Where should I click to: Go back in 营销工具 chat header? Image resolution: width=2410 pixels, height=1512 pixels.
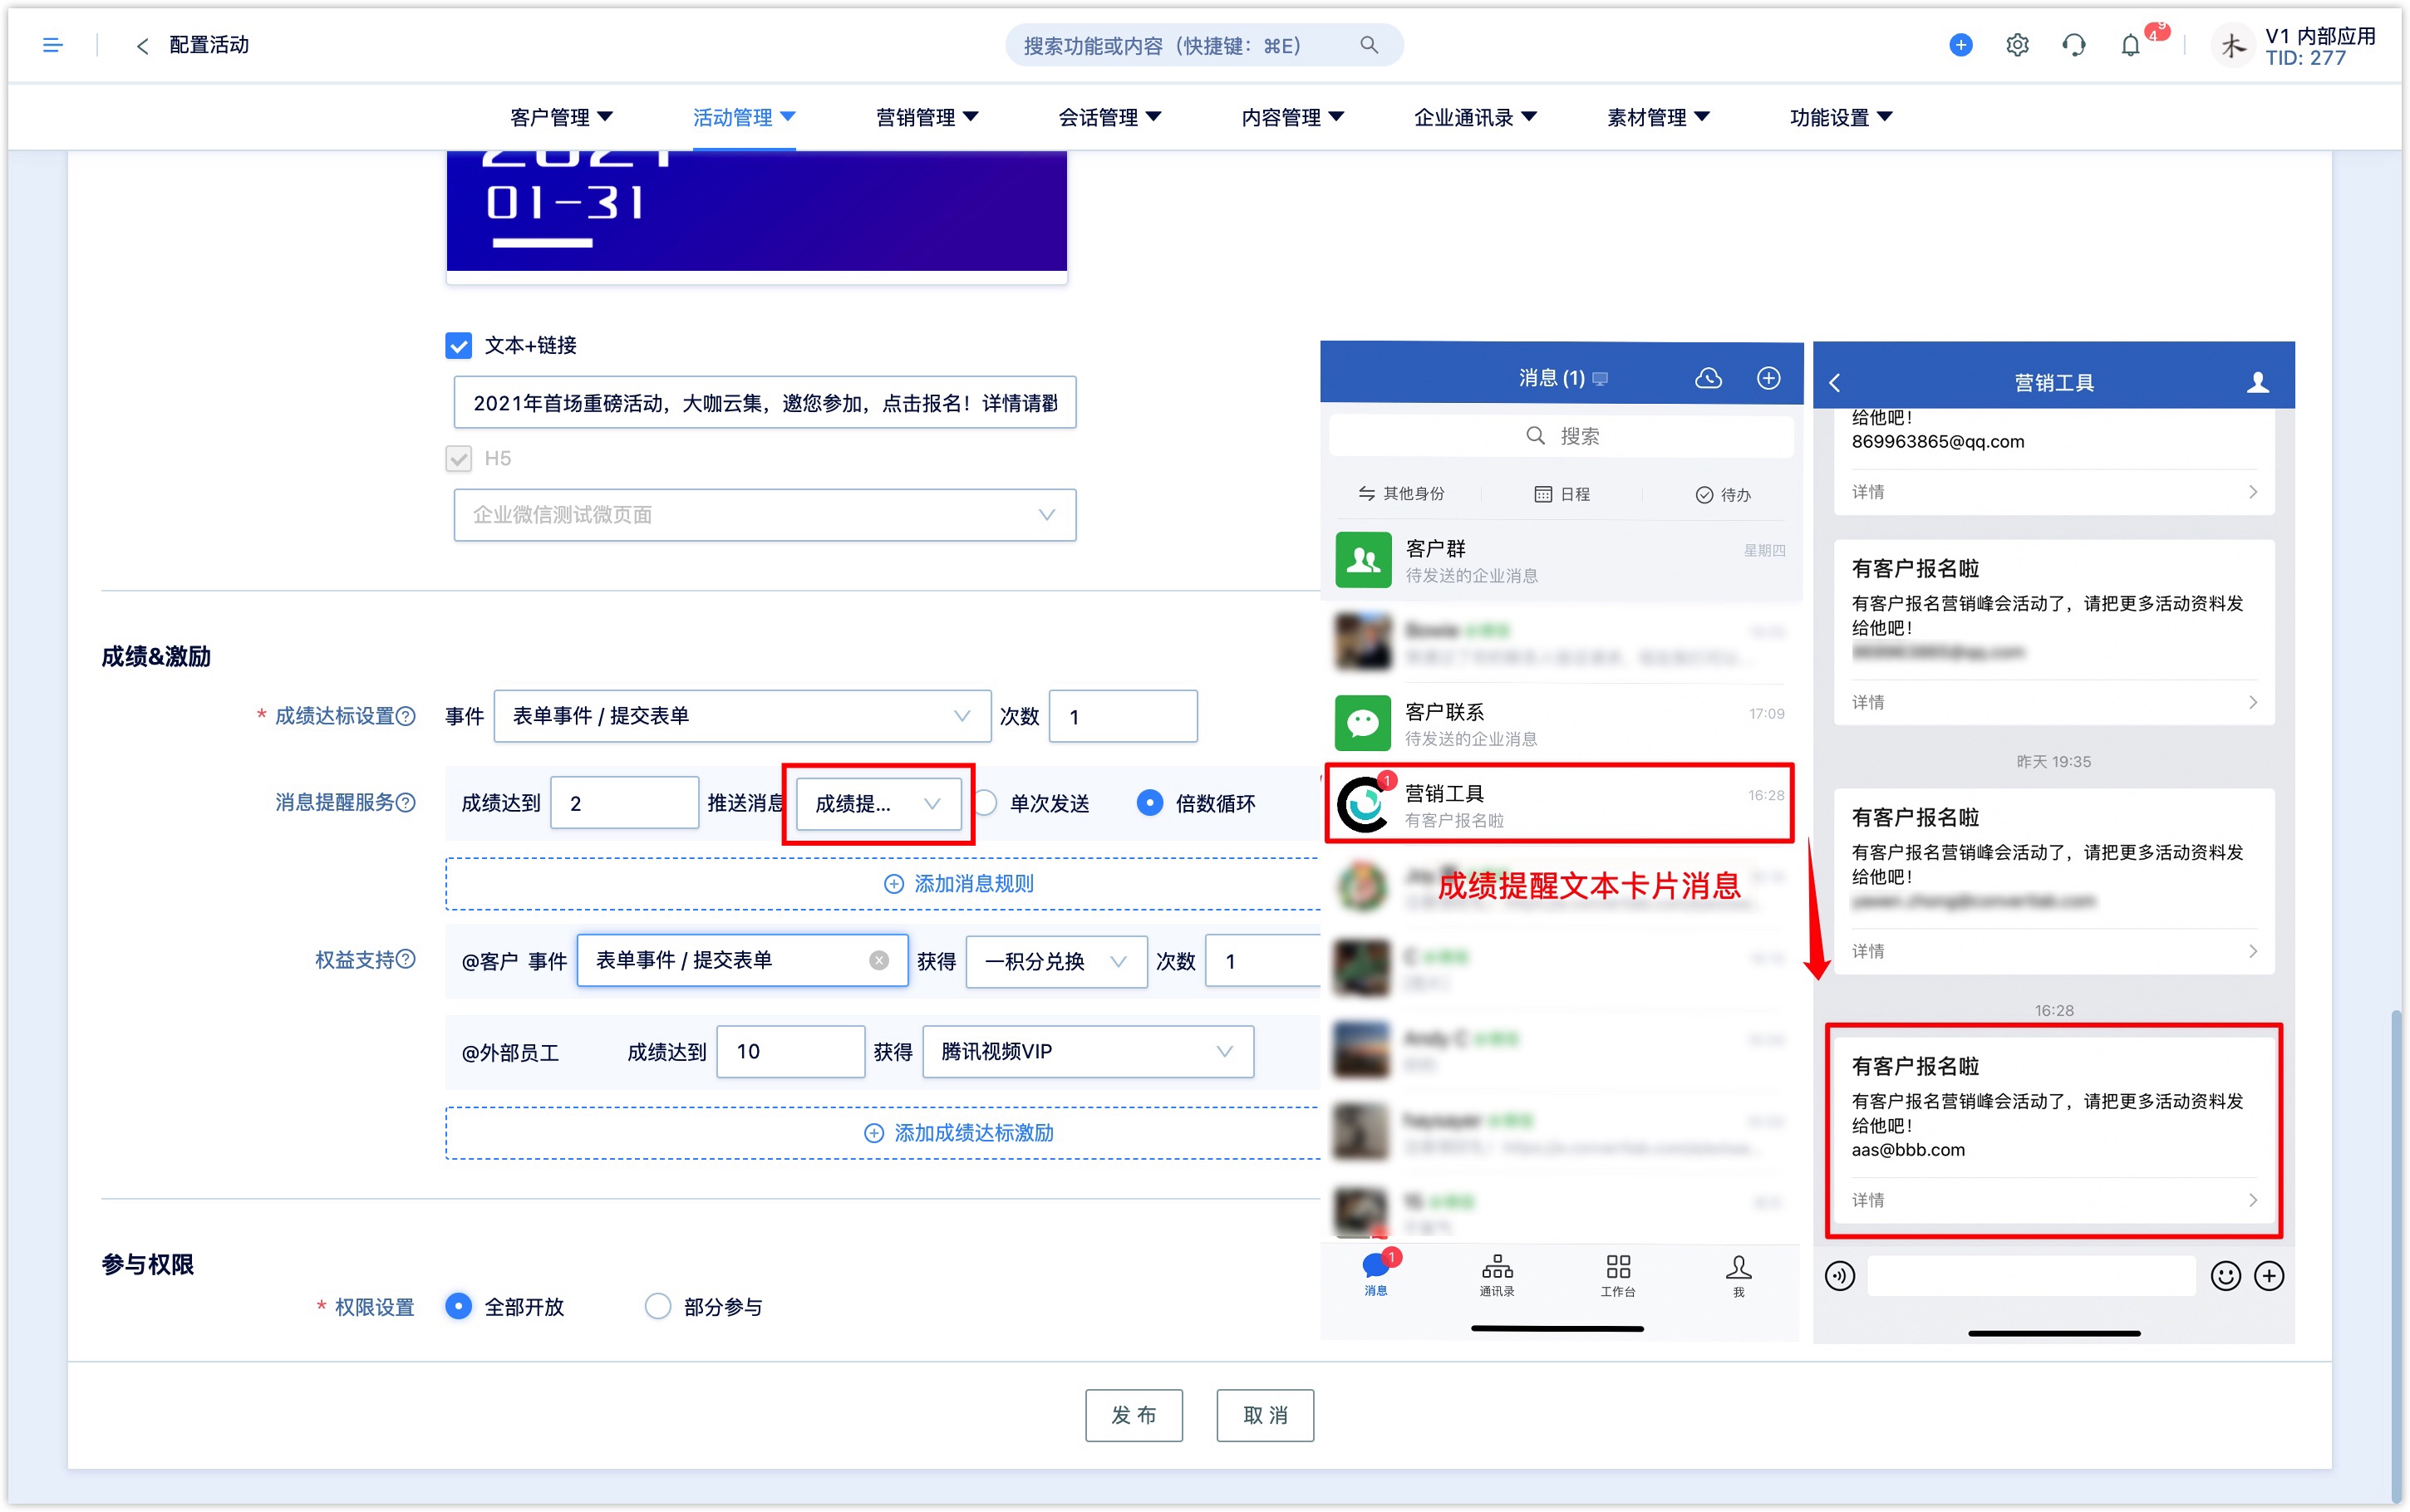click(1835, 383)
